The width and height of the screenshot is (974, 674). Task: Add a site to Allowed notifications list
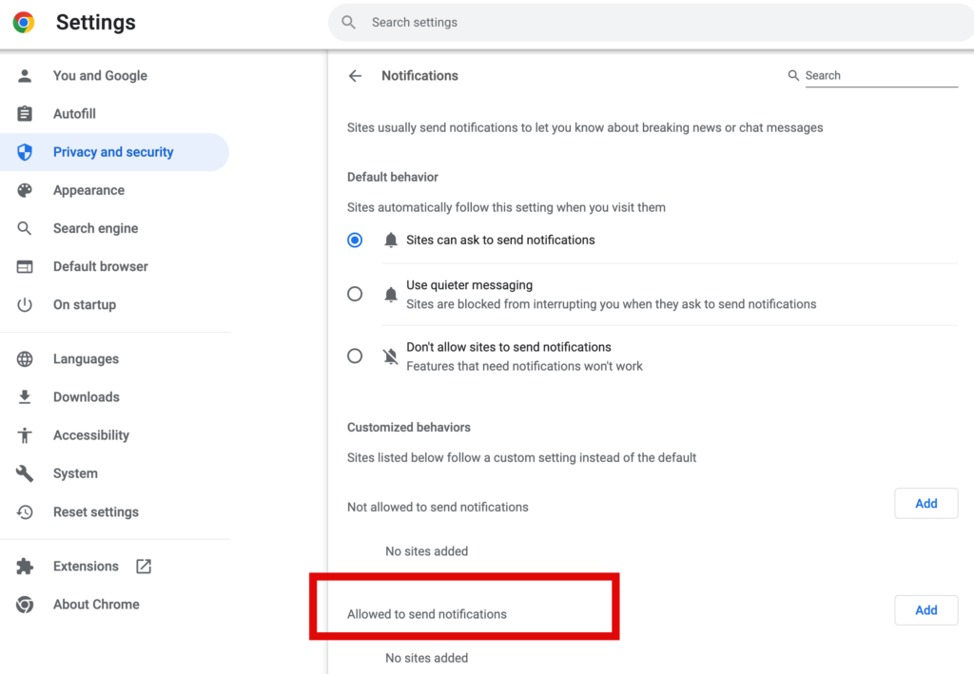[x=925, y=610]
